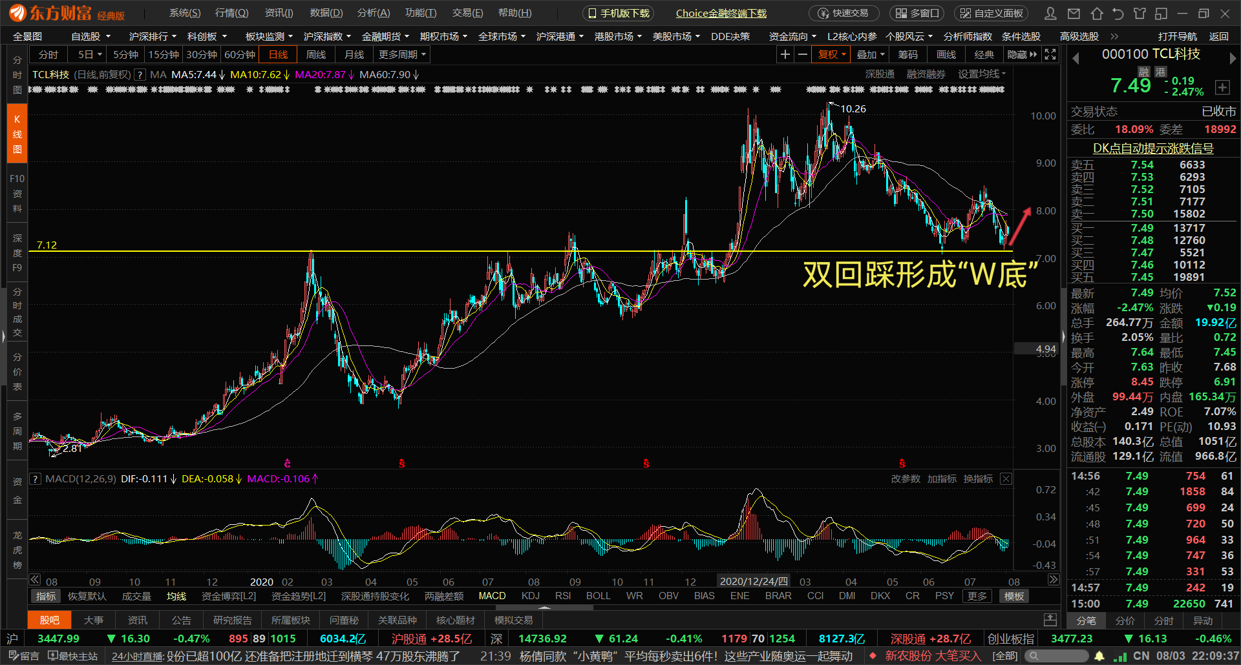This screenshot has width=1241, height=665.
Task: Toggle 隐藏 side panel button
Action: tap(1021, 55)
